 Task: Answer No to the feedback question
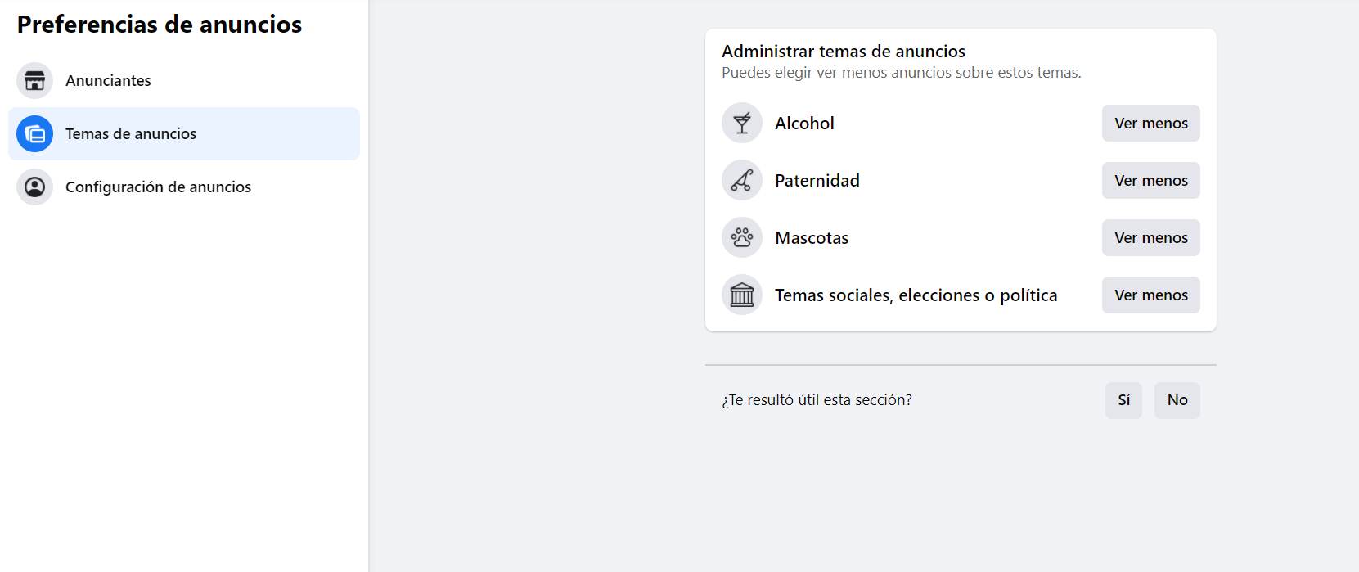point(1177,400)
